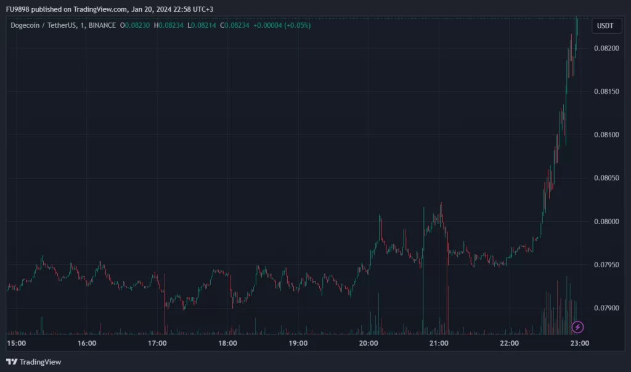
Task: Click the open price value O0.08230
Action: pyautogui.click(x=136, y=25)
